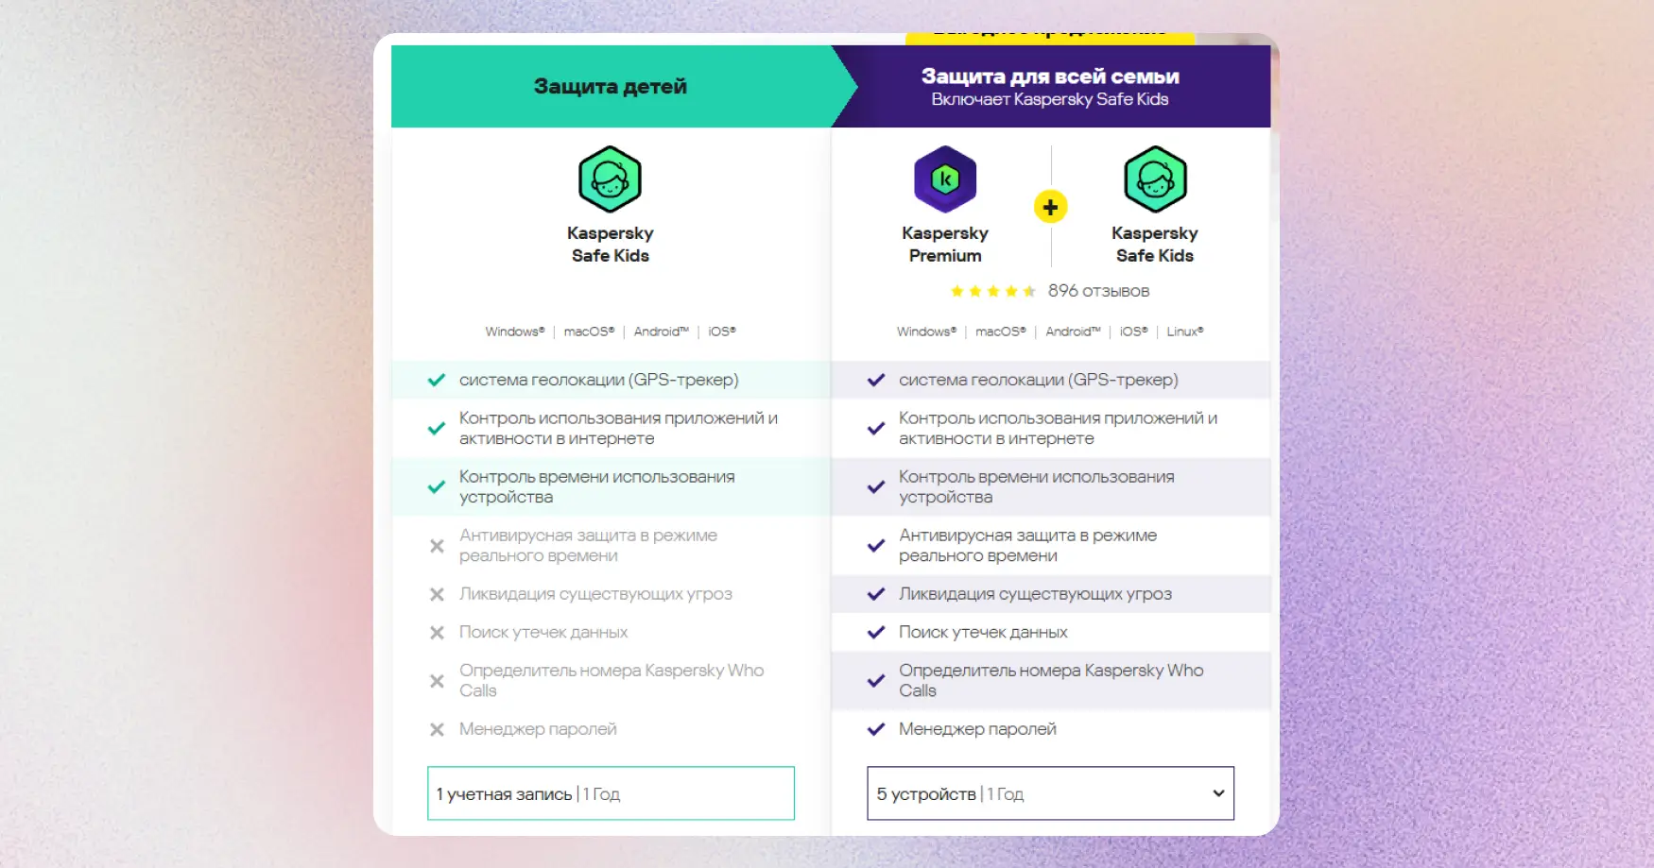
Task: Click the gray X beside Менеджер паролей
Action: 437,729
